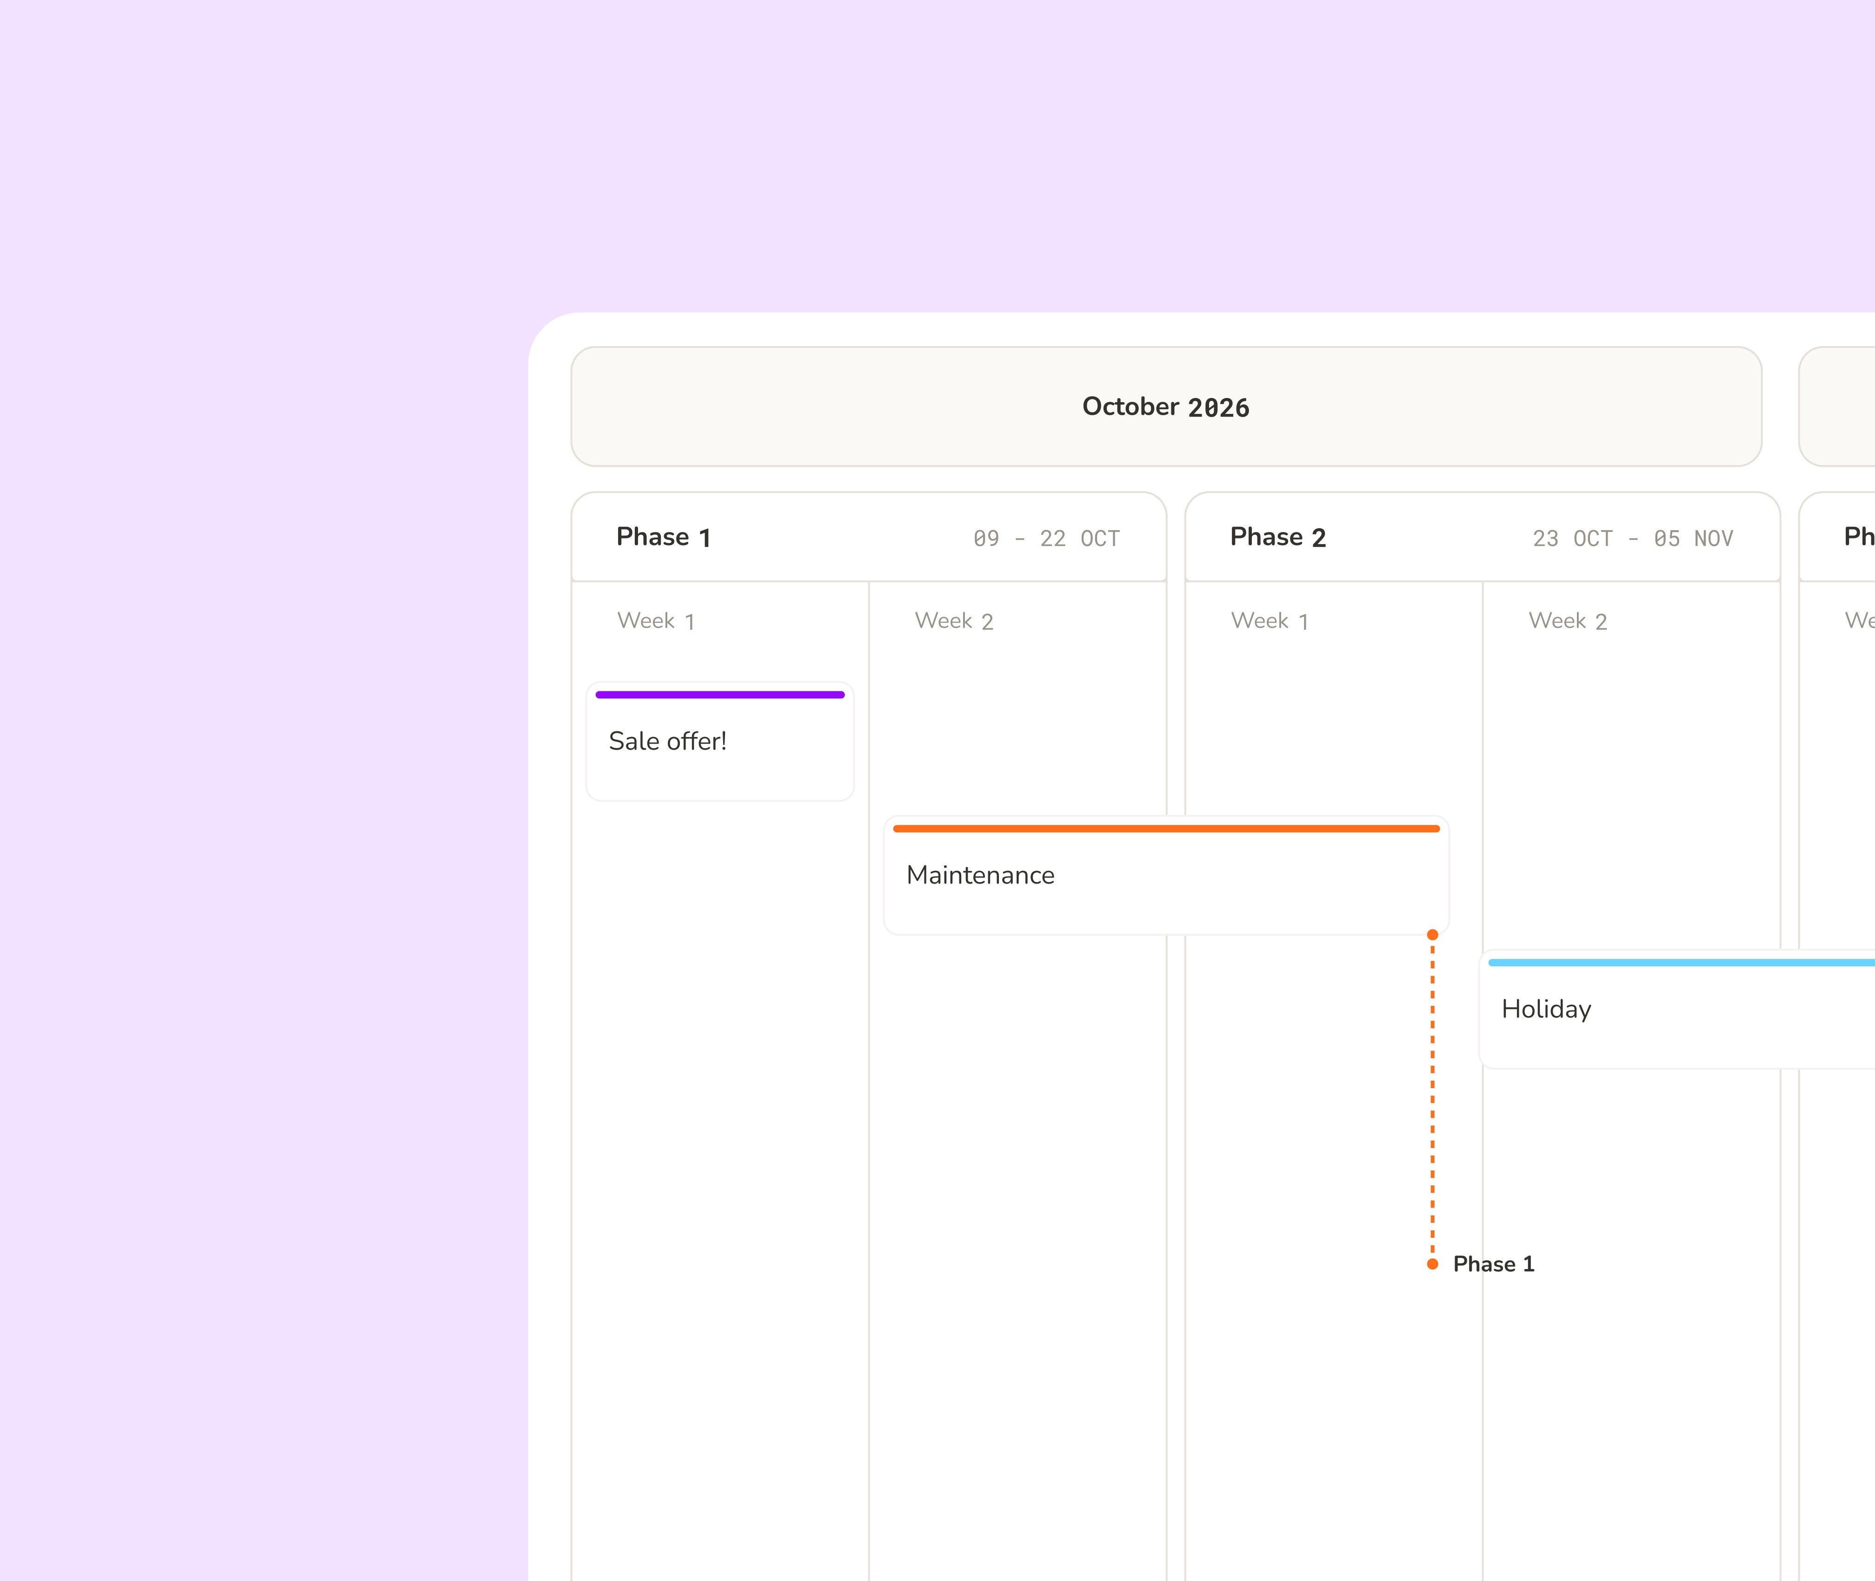Select the Phase 2 header title
The height and width of the screenshot is (1581, 1875).
[x=1277, y=537]
